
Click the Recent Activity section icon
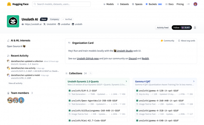(x=8, y=56)
